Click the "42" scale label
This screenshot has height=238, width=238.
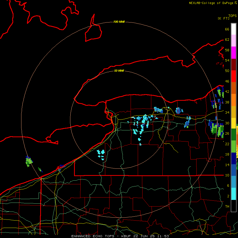point(227,92)
